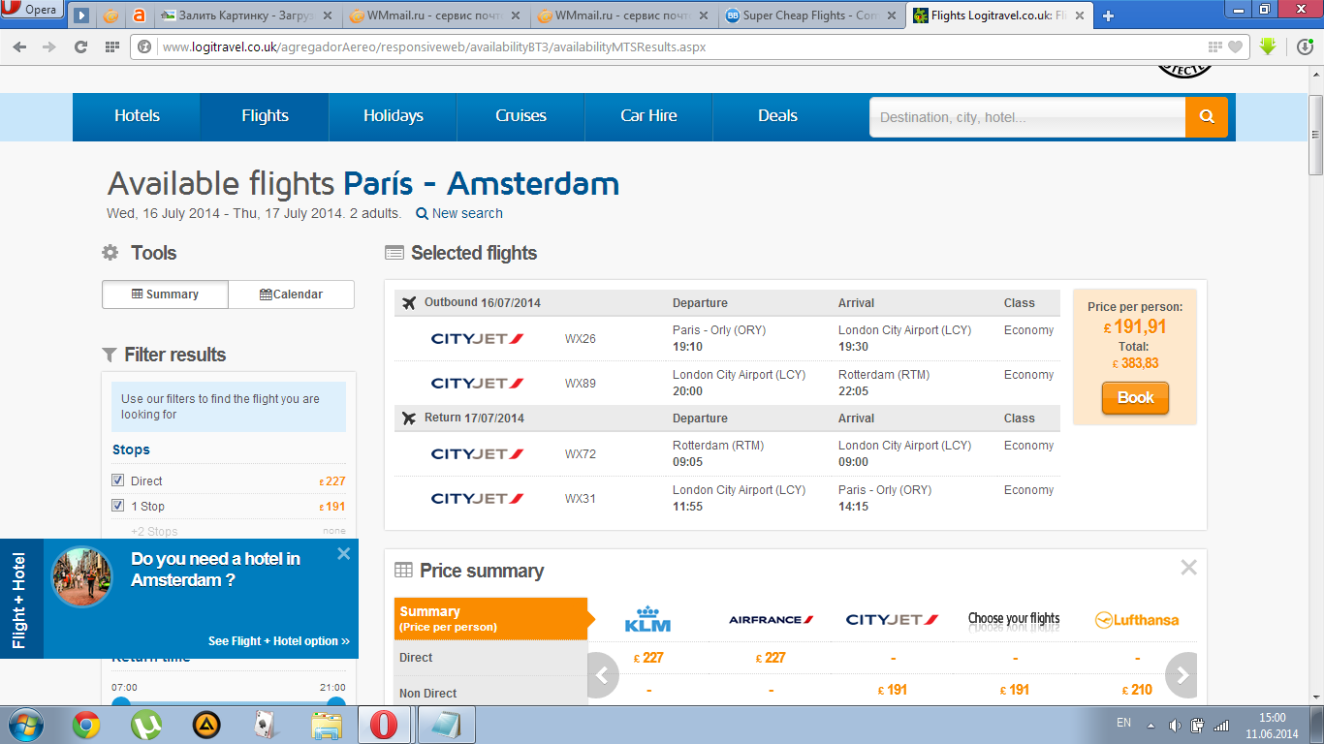Click the Amsterdam street photo thumbnail
The image size is (1324, 744).
81,576
